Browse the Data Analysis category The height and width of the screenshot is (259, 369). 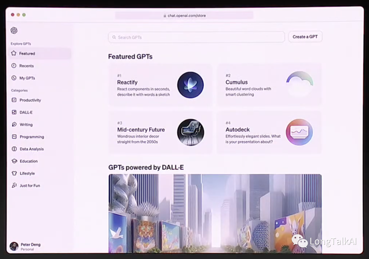pyautogui.click(x=40, y=149)
